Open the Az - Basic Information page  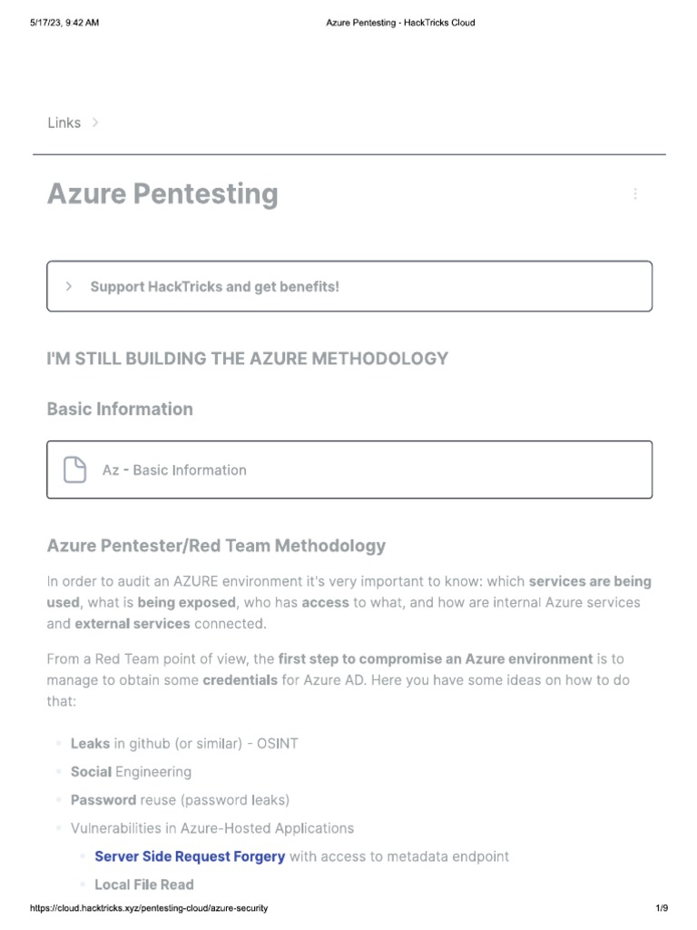click(x=174, y=470)
